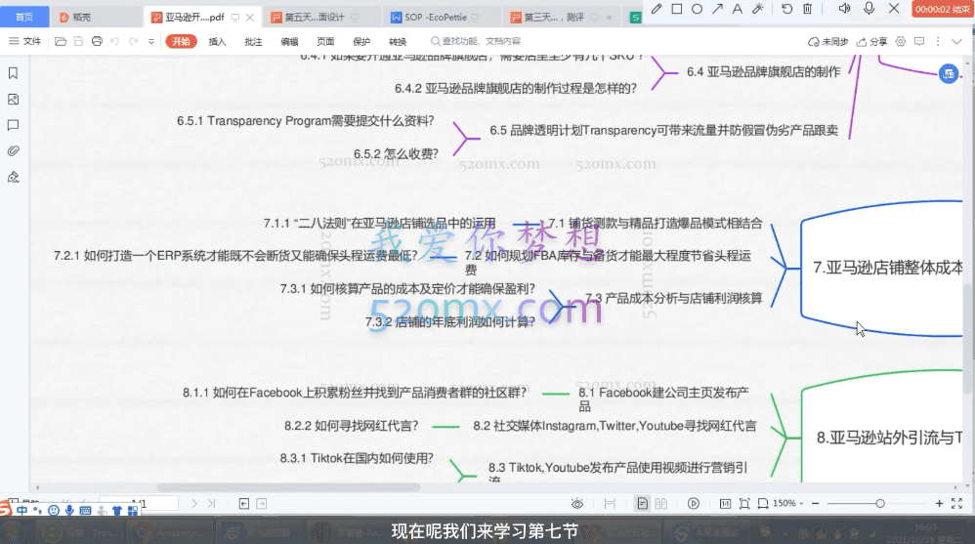Open the 150% zoom level dropdown
The height and width of the screenshot is (544, 975).
pos(787,503)
